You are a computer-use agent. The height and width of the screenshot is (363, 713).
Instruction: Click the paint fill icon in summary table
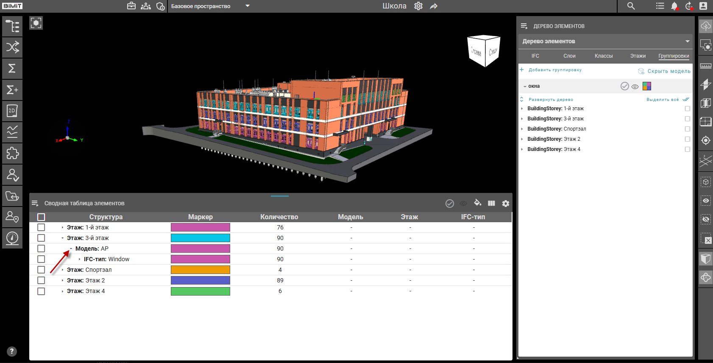point(477,203)
